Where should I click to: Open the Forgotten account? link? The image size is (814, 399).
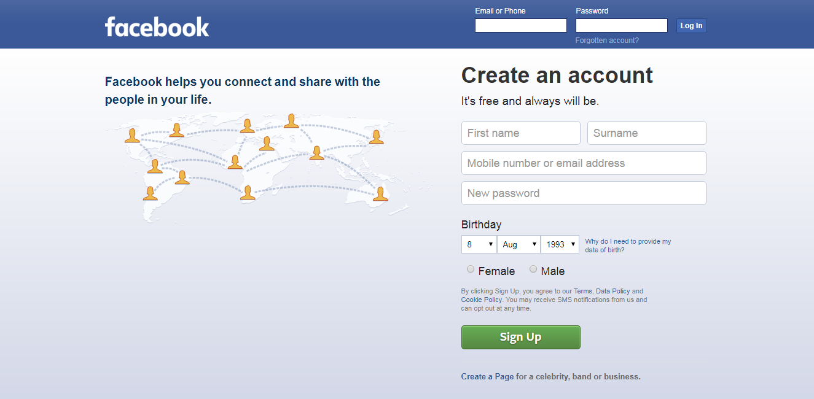607,41
